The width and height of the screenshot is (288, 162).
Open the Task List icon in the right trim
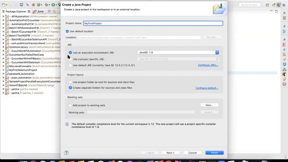click(x=284, y=18)
